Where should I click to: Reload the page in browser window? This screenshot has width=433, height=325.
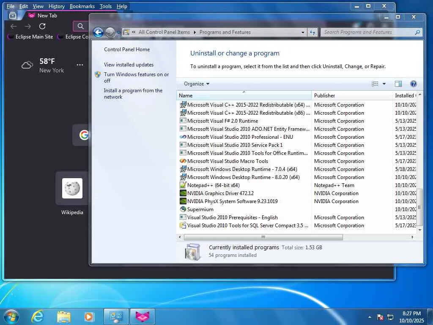click(x=42, y=26)
